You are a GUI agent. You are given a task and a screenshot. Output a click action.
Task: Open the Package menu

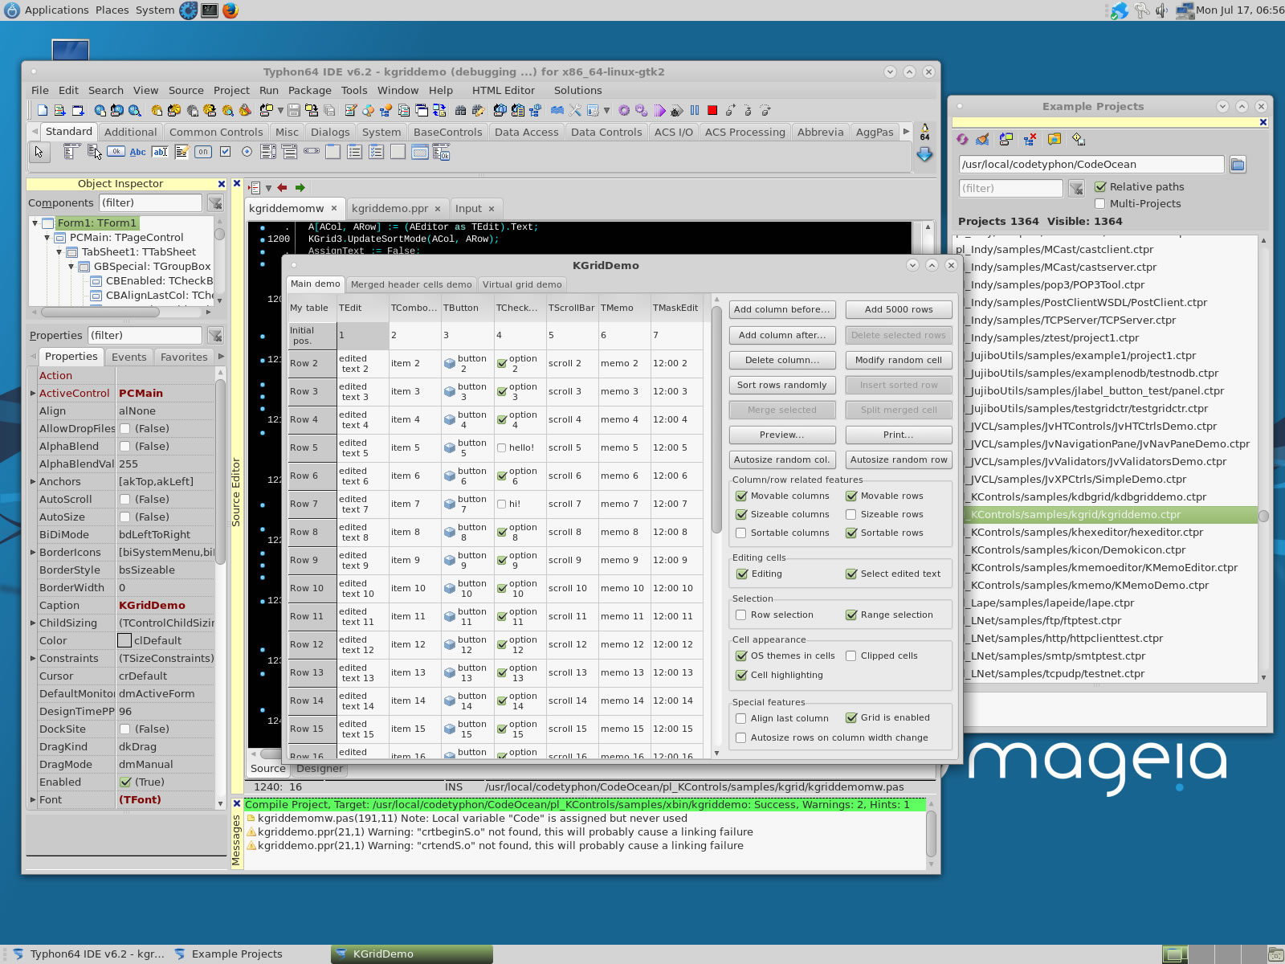point(310,91)
